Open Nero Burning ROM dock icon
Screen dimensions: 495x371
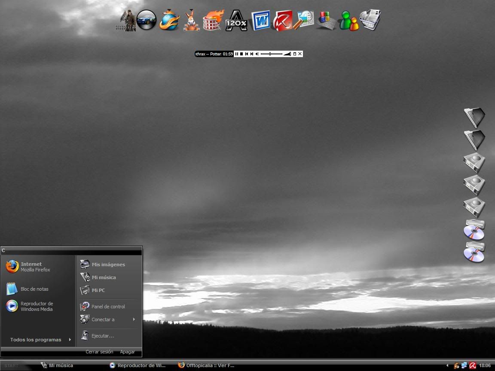[214, 20]
